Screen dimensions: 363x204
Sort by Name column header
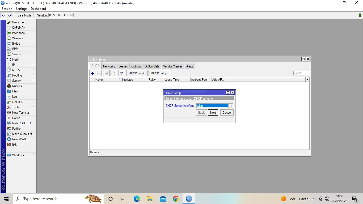[x=108, y=80]
